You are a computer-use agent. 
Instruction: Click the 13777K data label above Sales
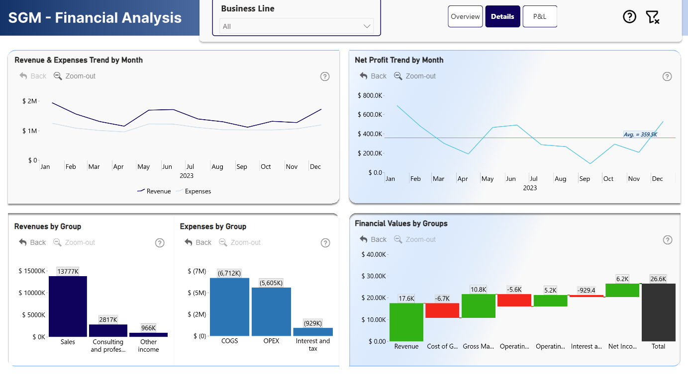(68, 271)
